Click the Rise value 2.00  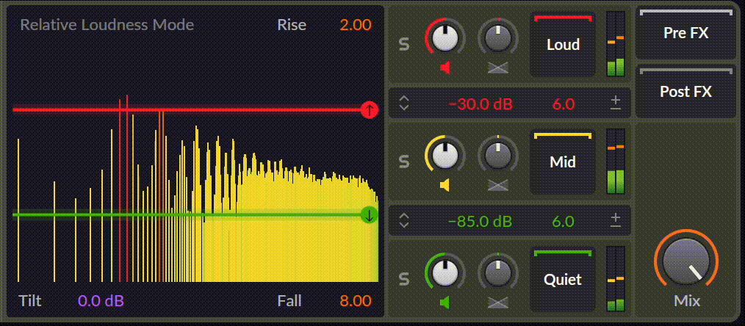point(356,25)
